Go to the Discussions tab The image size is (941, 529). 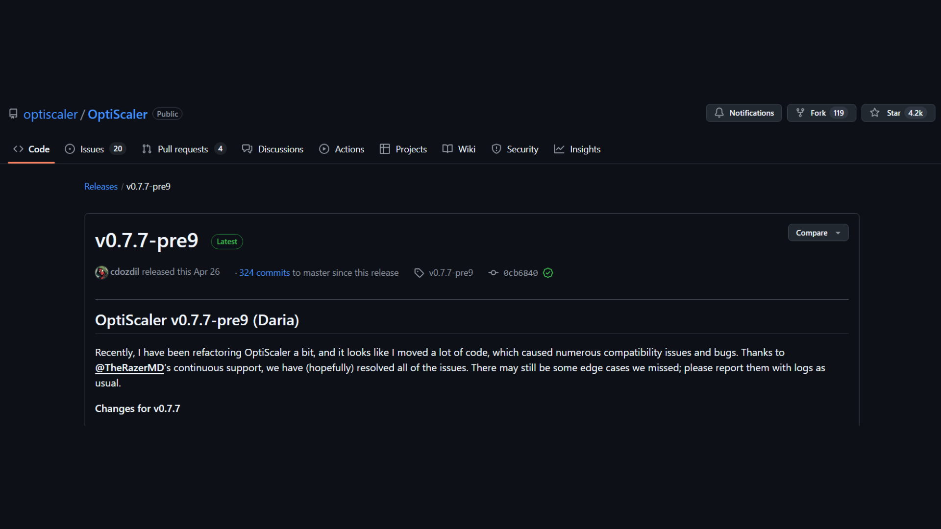pos(272,149)
